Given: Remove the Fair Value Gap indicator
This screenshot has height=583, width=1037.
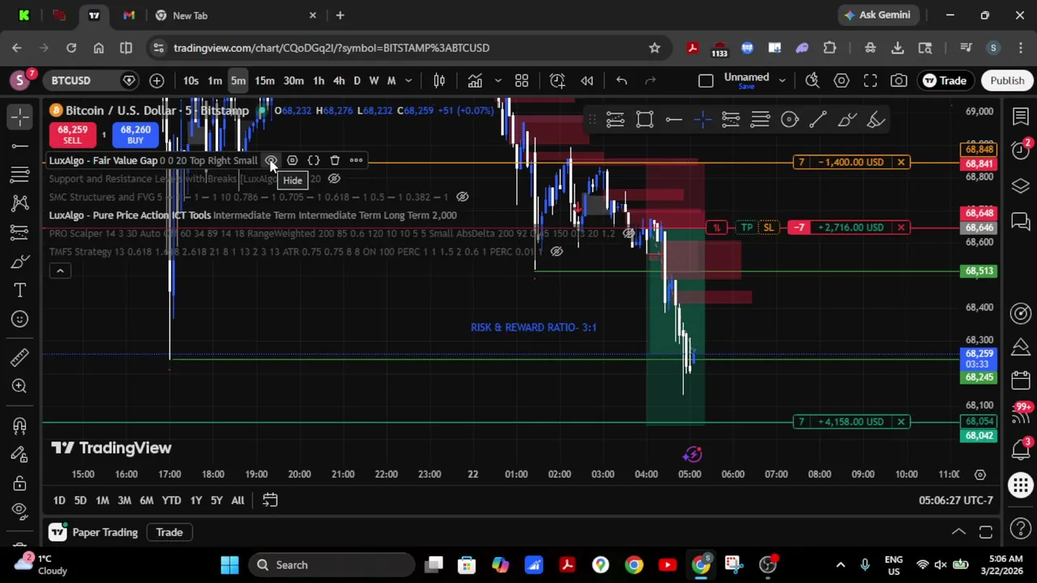Looking at the screenshot, I should pyautogui.click(x=335, y=160).
